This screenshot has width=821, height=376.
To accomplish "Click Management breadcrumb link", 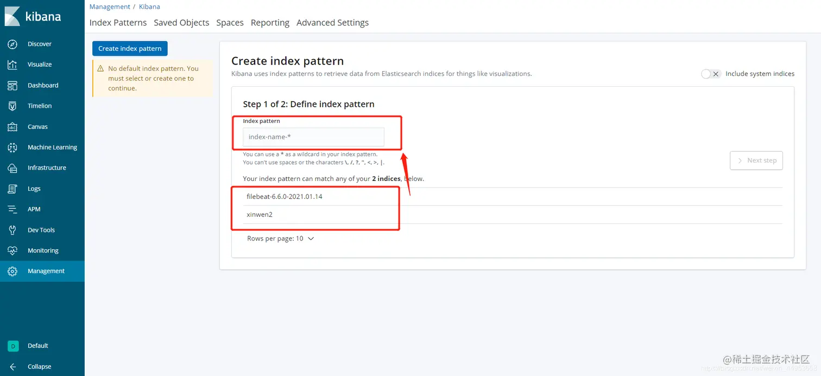I will [110, 7].
